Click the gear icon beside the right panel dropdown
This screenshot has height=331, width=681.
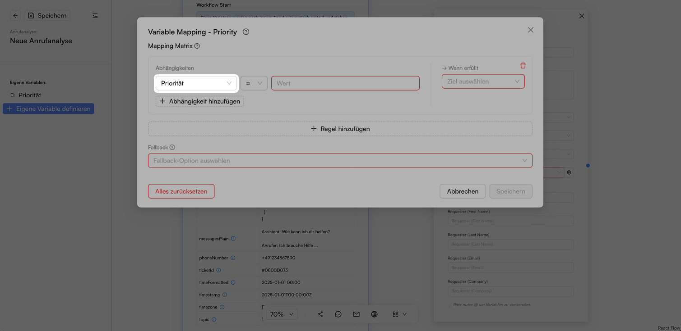point(569,172)
